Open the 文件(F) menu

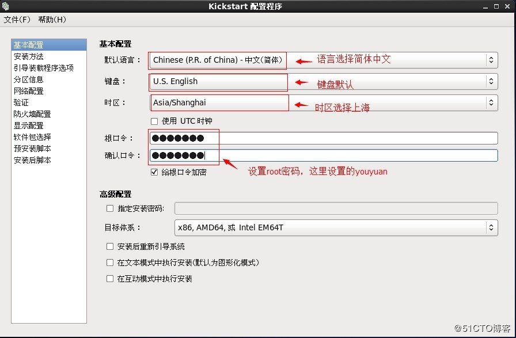point(17,20)
